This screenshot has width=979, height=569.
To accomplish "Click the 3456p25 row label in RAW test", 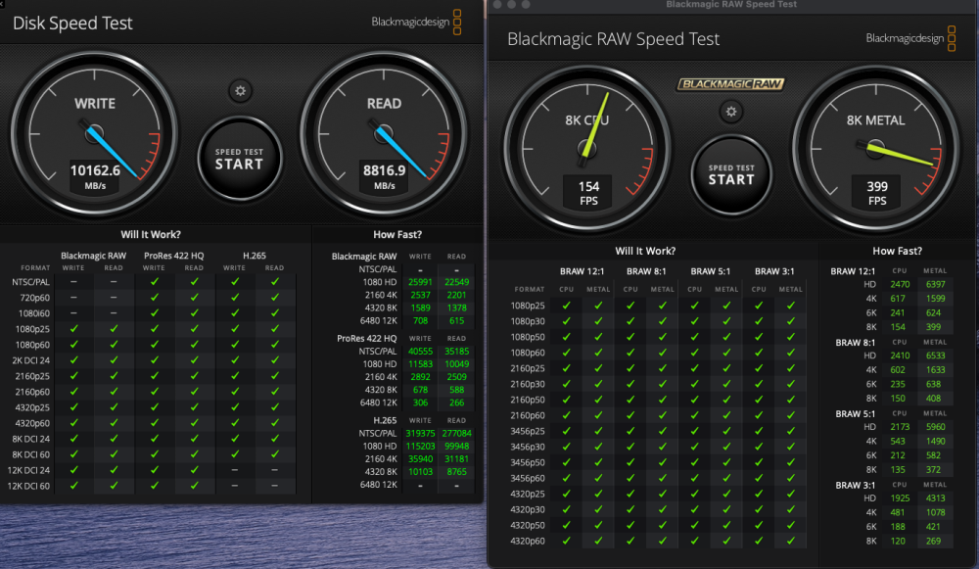I will (x=527, y=431).
